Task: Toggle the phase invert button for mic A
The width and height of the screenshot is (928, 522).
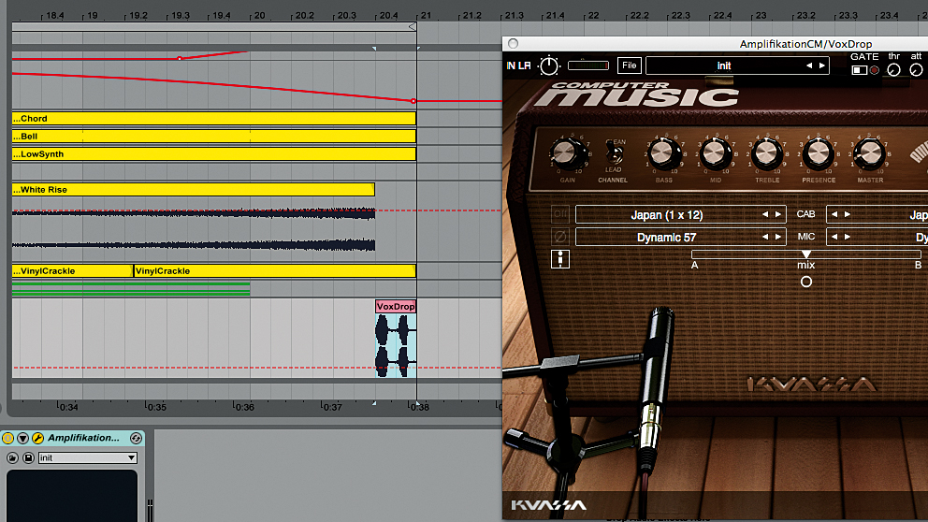Action: click(559, 237)
